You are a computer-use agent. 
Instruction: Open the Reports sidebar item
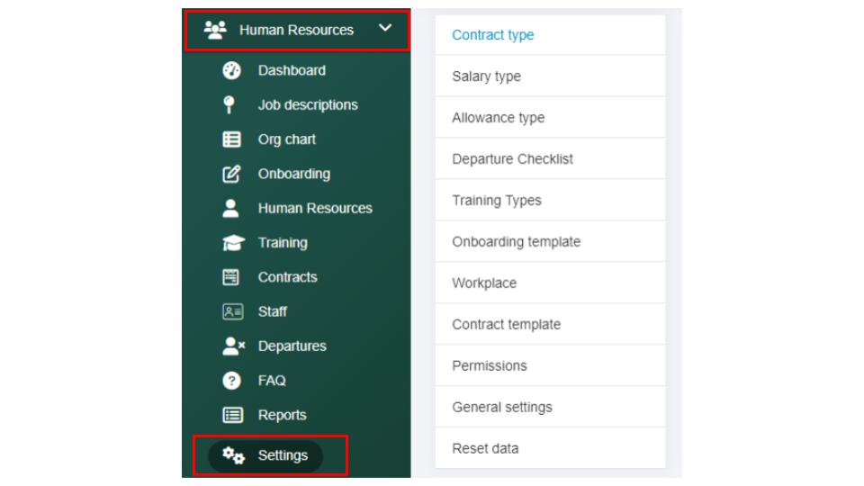click(282, 415)
